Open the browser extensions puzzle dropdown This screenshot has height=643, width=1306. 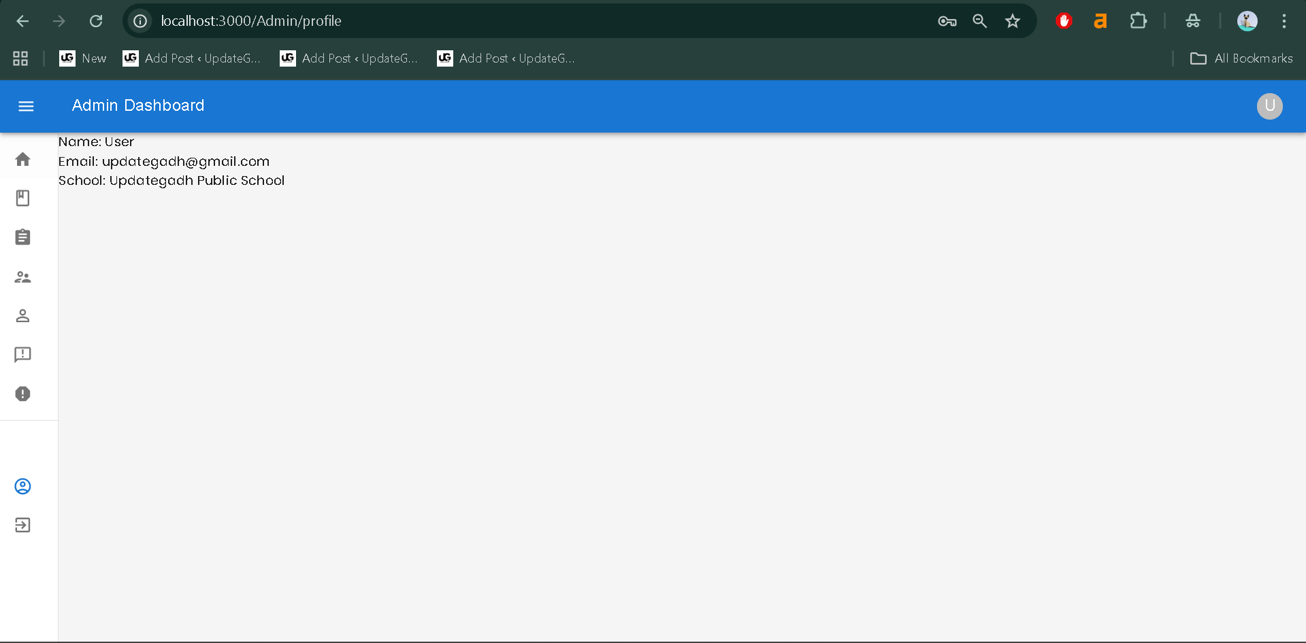pos(1139,21)
